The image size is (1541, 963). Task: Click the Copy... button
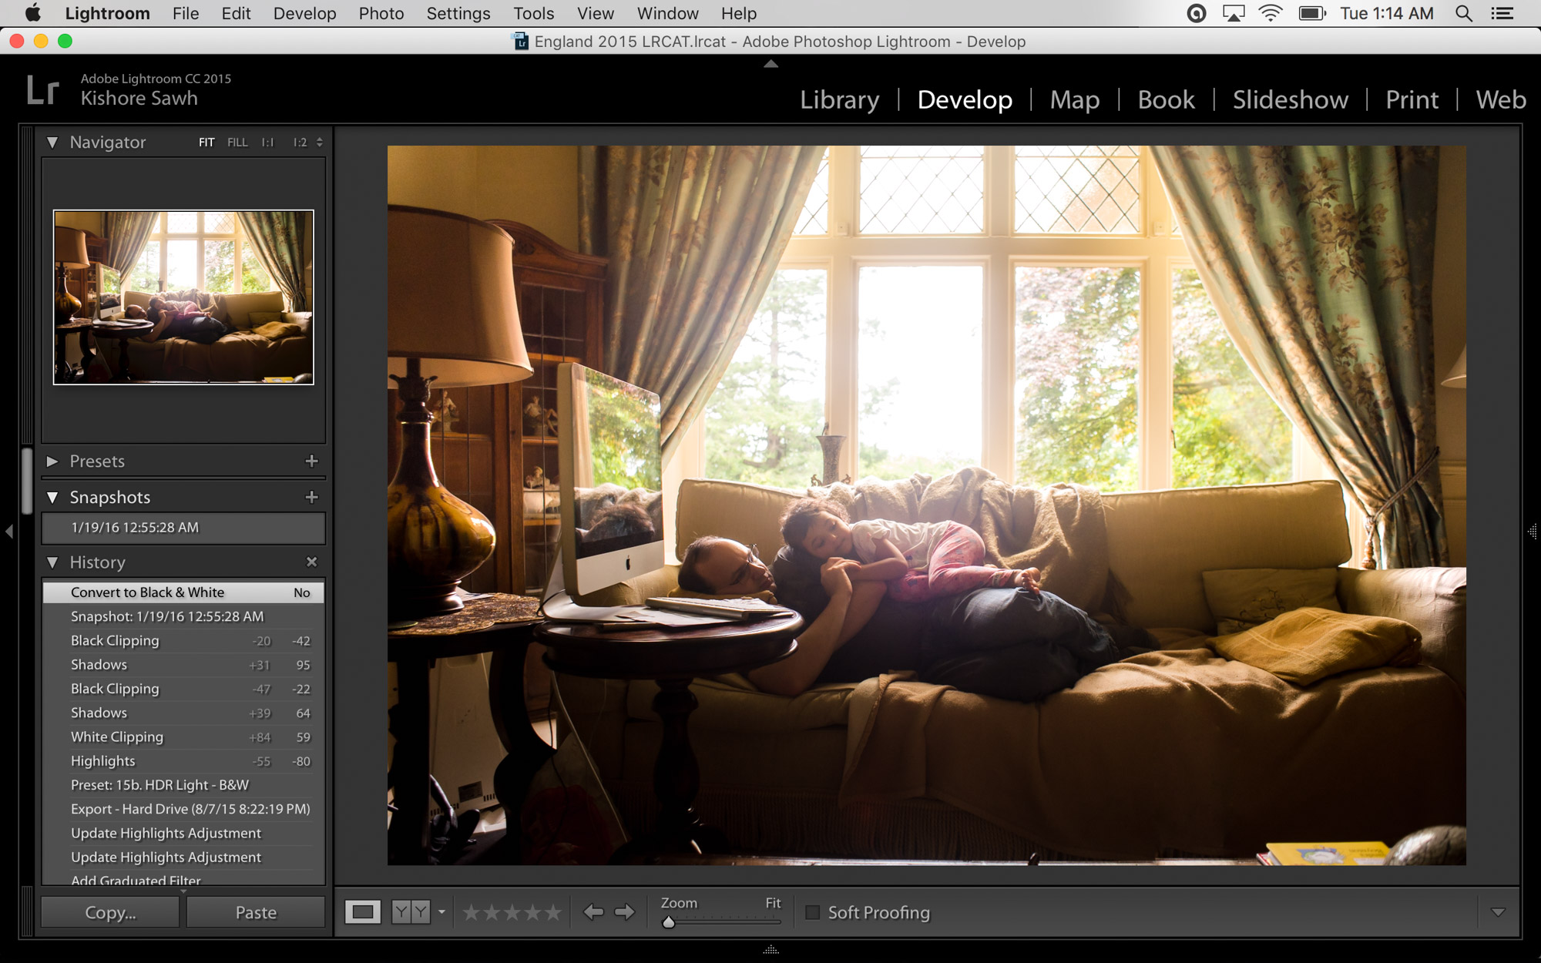(109, 911)
